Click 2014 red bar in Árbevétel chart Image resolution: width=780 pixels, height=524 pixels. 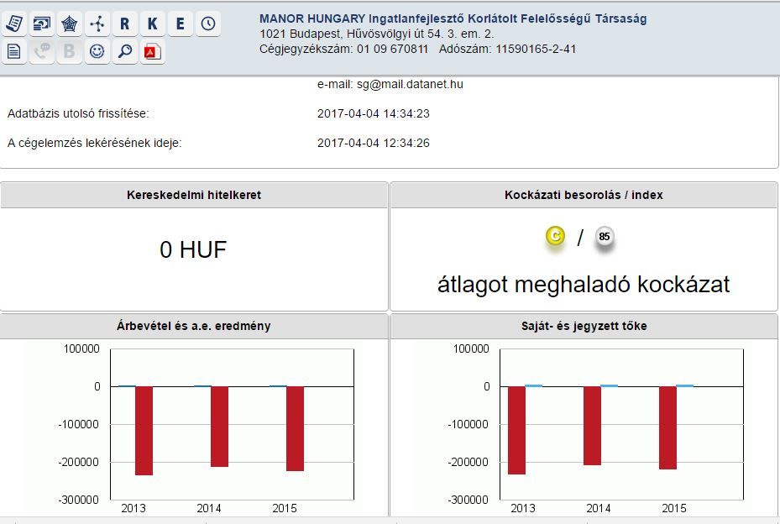(219, 427)
